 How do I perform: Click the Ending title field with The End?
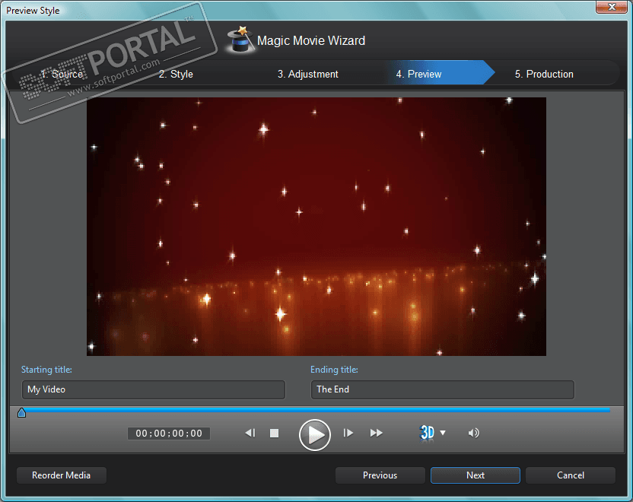click(443, 389)
